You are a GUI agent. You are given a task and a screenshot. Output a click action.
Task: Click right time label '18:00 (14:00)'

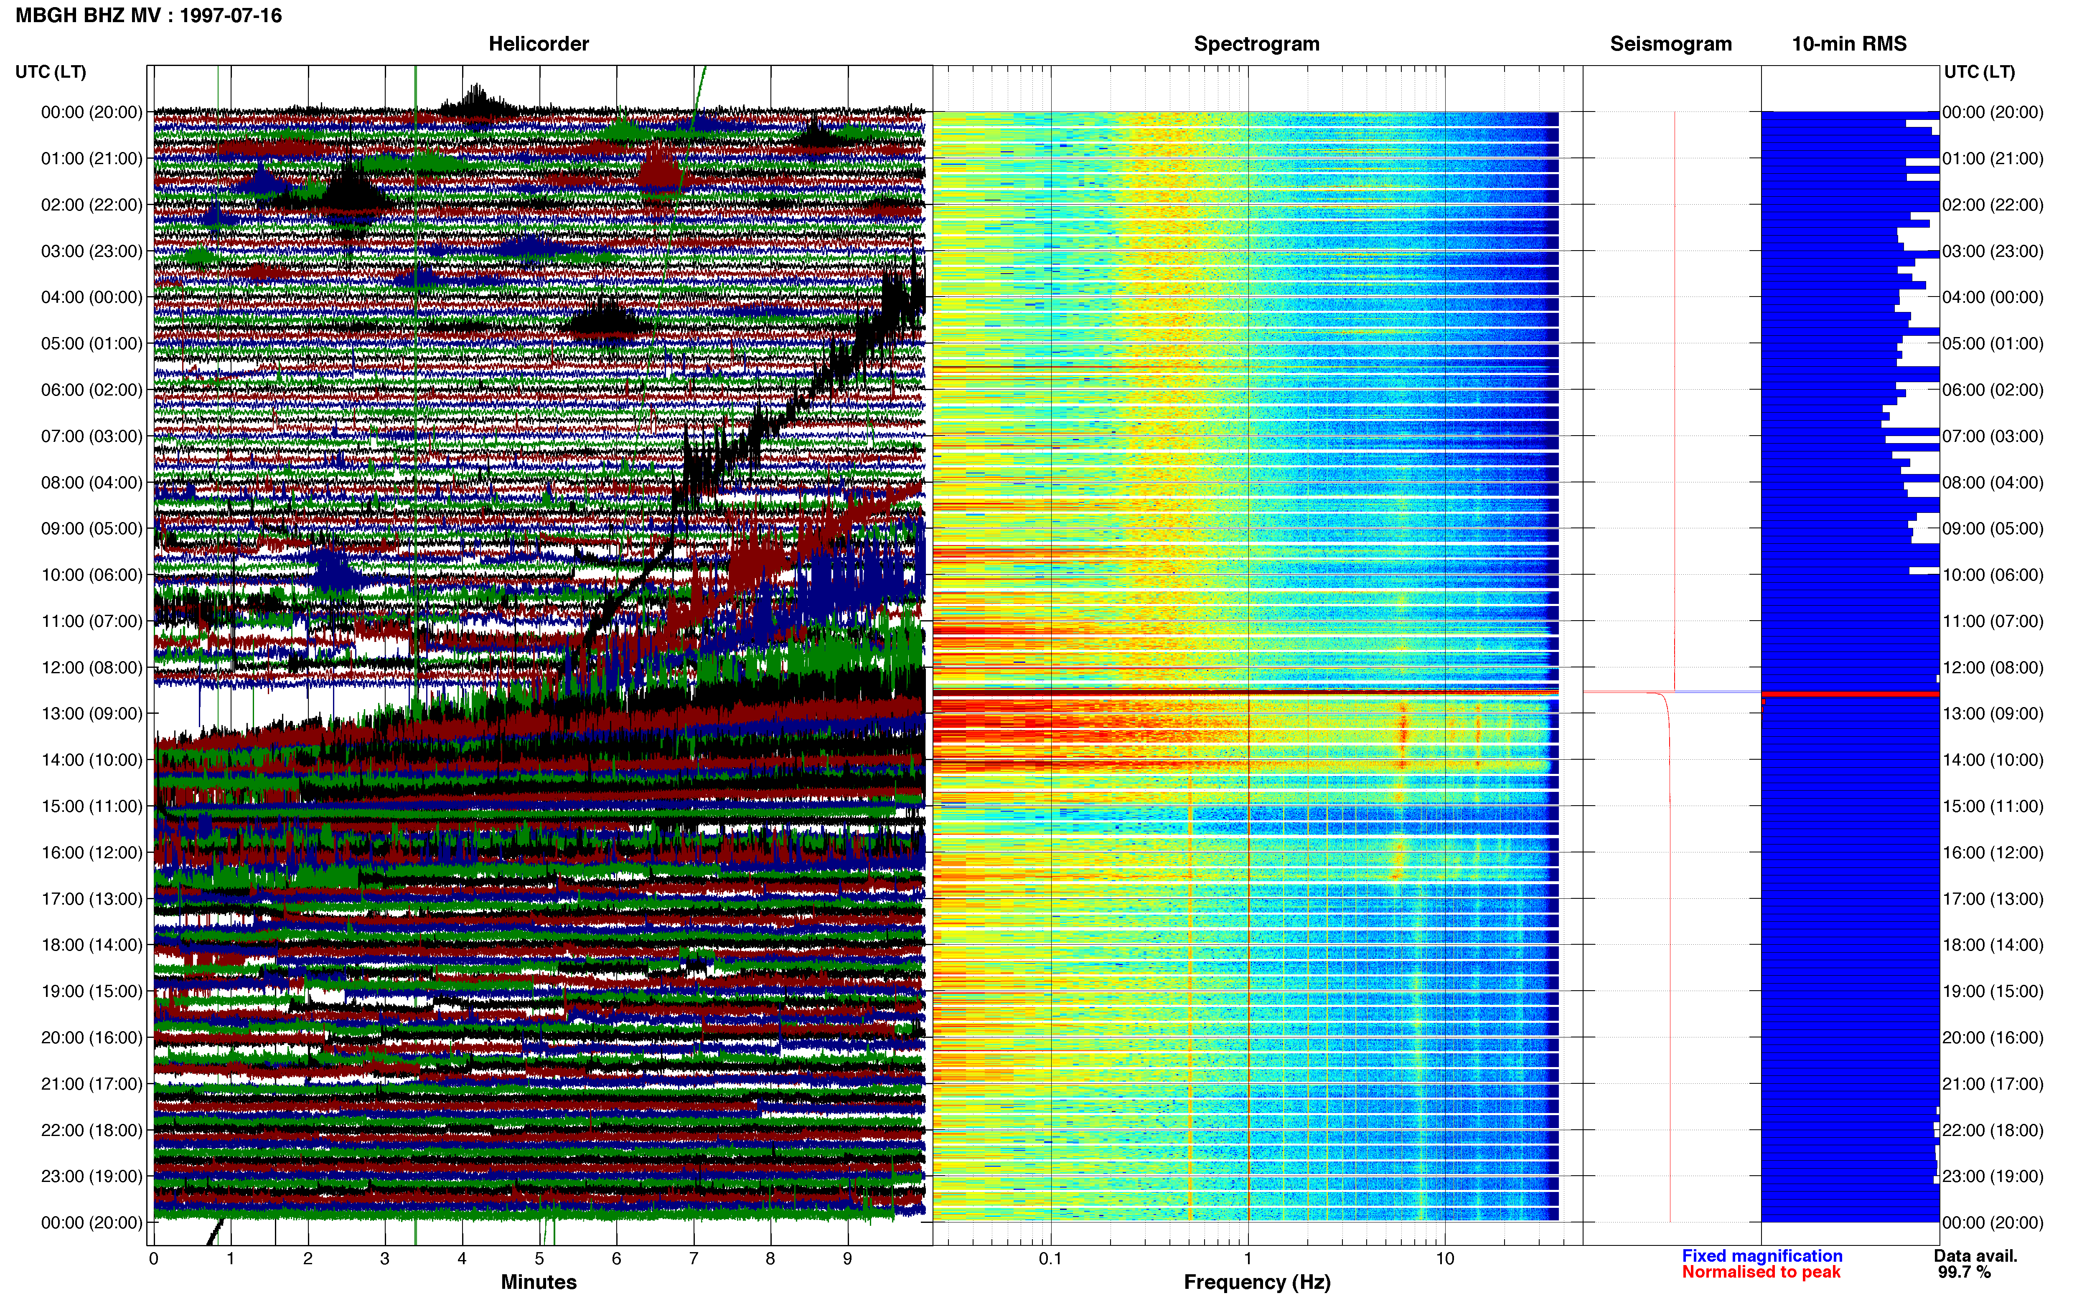(1993, 945)
